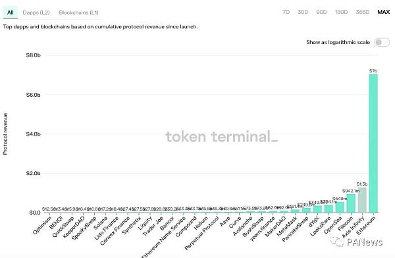
Task: Click the MetaMask revenue bar
Action: tap(295, 211)
